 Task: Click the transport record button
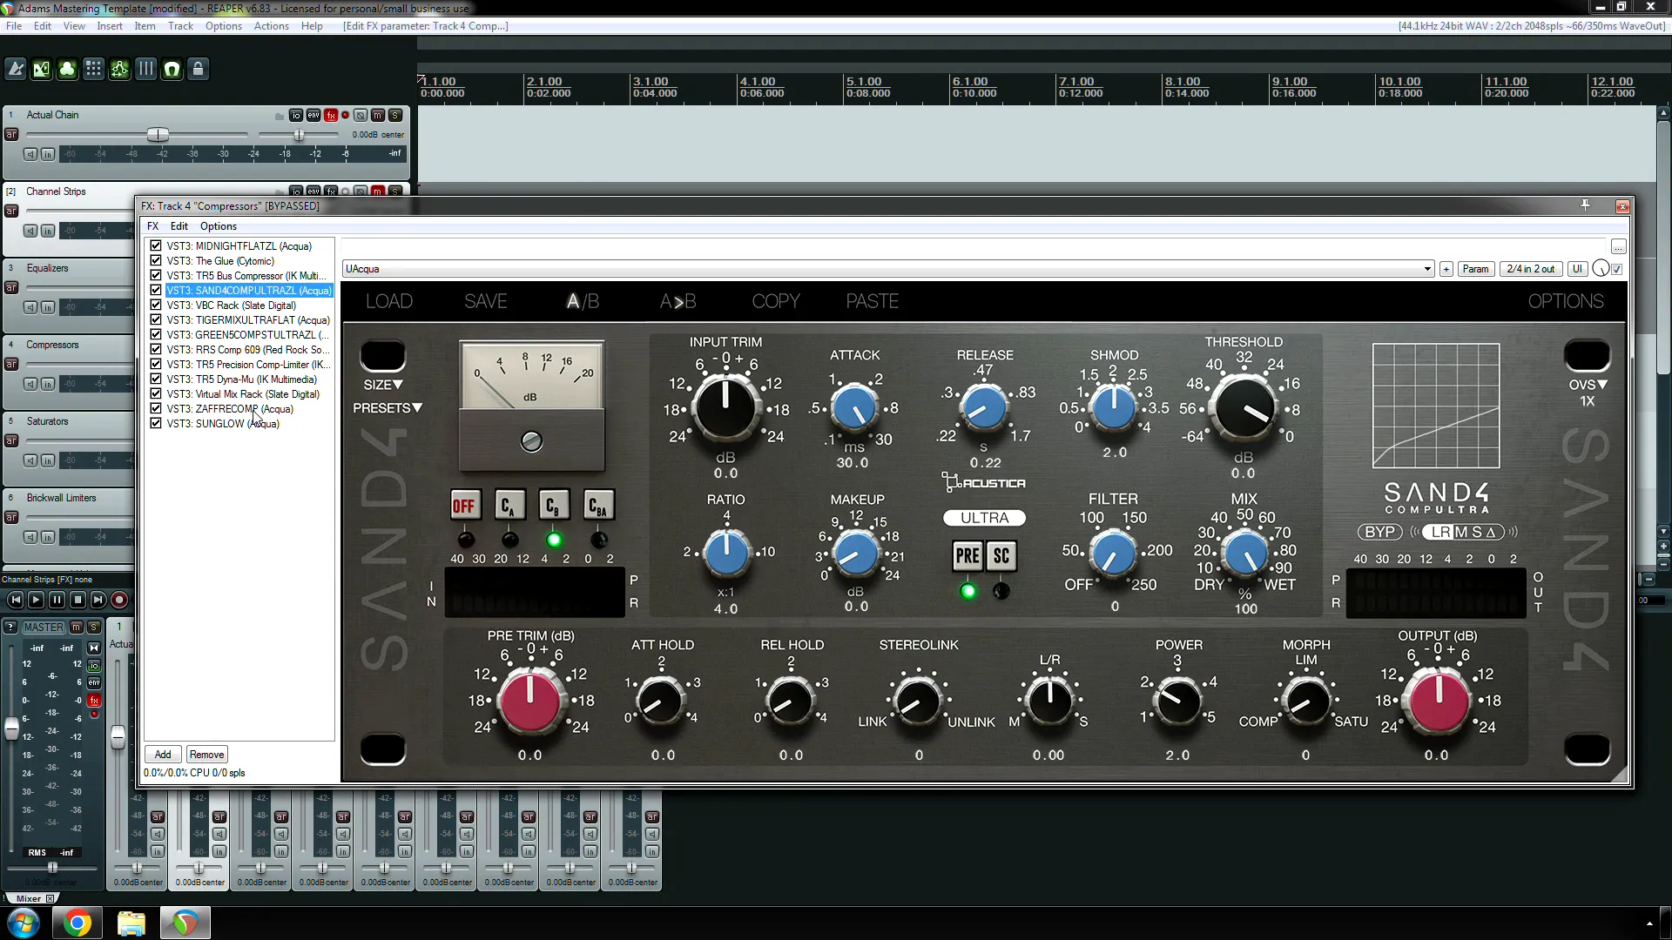pyautogui.click(x=119, y=600)
